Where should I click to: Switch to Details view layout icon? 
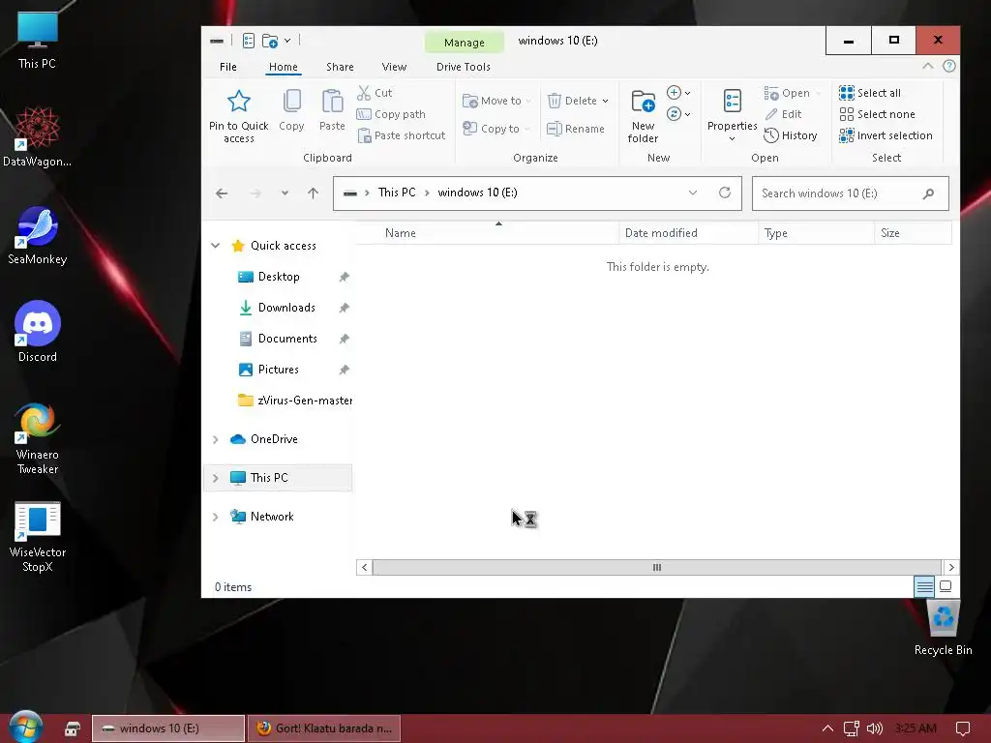[924, 587]
